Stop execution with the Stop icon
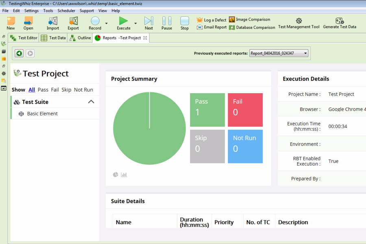This screenshot has height=244, width=366. 184,21
